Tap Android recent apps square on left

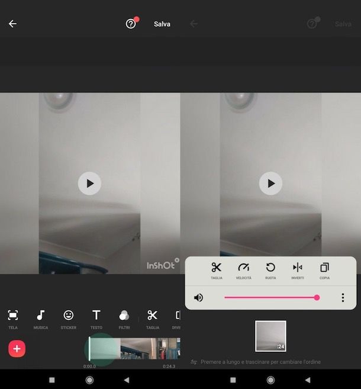coord(52,380)
